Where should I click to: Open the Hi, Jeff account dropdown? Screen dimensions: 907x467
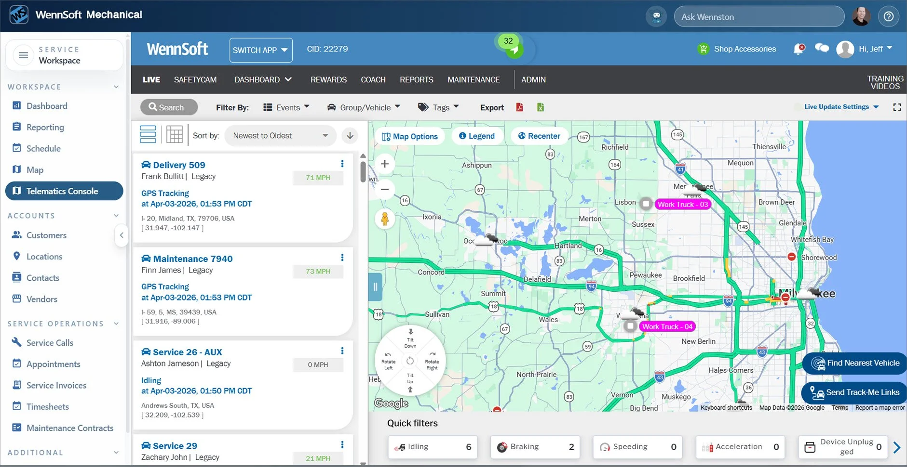click(x=876, y=49)
